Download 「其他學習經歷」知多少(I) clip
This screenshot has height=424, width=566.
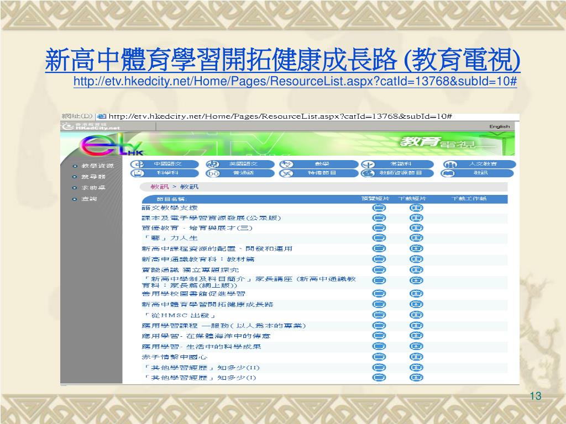tap(416, 378)
